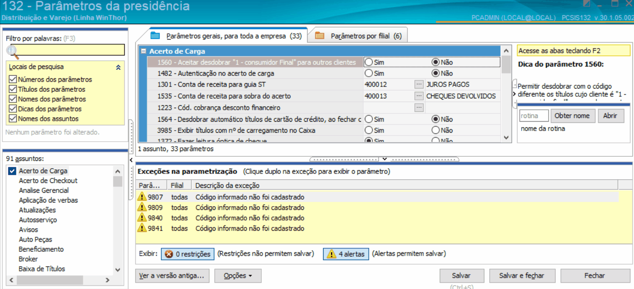Viewport: 634px width, 289px height.
Task: Select Broker subject
Action: (x=28, y=259)
